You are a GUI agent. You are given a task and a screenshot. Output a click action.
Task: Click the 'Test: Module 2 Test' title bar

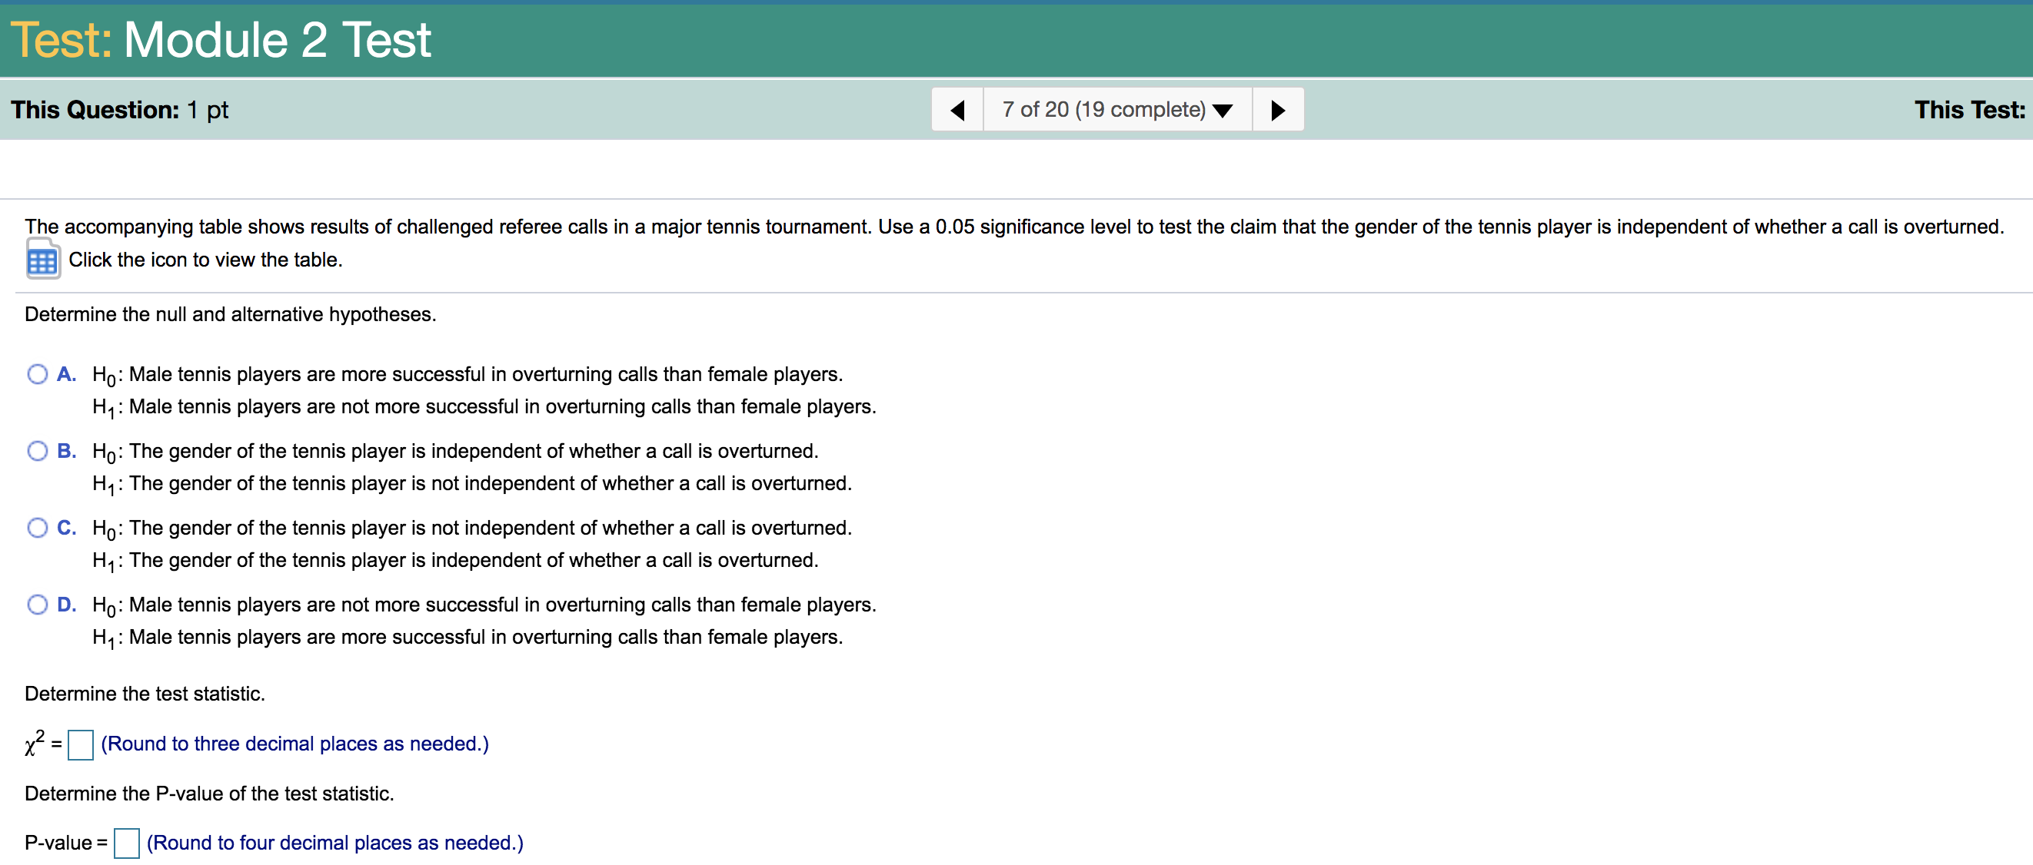(x=221, y=38)
